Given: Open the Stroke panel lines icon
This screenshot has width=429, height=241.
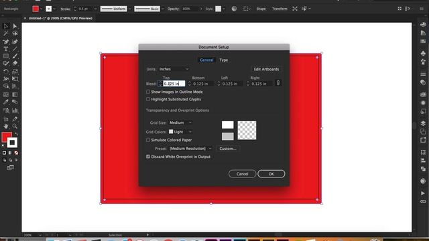Looking at the screenshot, I should 423,74.
